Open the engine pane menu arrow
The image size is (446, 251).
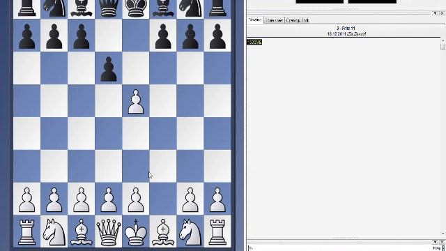point(435,242)
